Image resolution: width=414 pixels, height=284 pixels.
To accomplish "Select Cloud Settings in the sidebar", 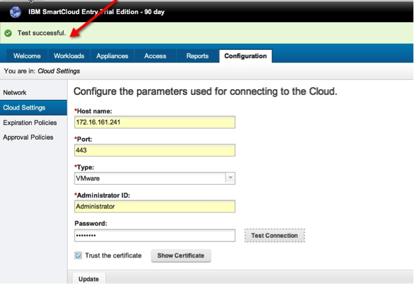I will (x=33, y=108).
